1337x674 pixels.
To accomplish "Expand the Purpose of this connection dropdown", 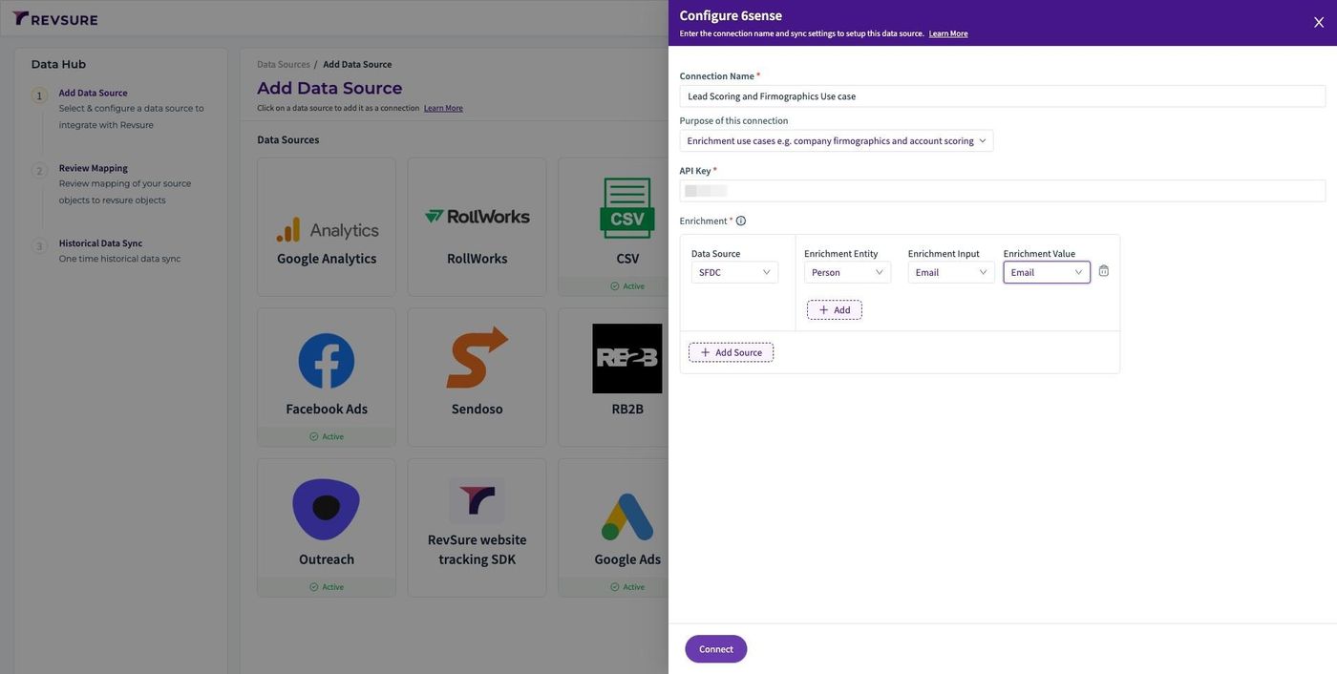I will [x=837, y=141].
